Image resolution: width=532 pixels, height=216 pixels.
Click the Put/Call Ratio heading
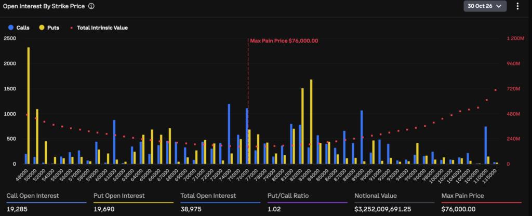pos(288,196)
